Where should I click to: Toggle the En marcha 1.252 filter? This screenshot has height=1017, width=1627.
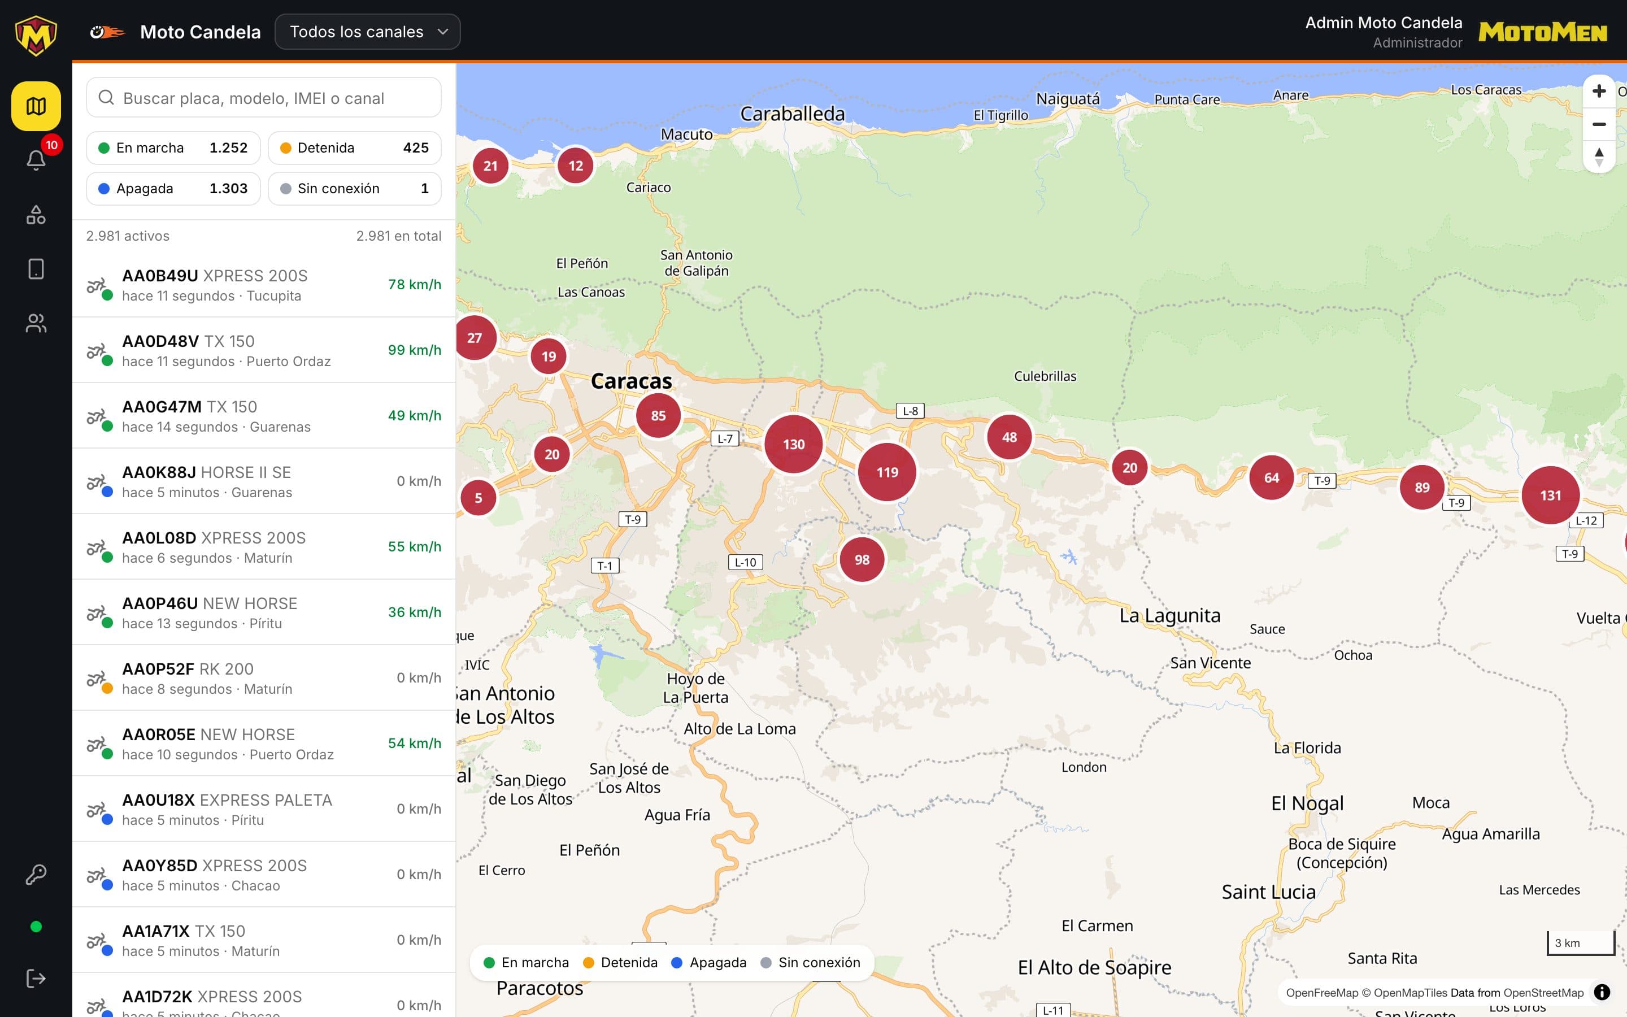pyautogui.click(x=173, y=148)
